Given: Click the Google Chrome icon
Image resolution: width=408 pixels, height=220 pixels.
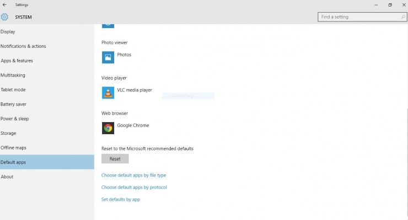Looking at the screenshot, I should click(108, 128).
